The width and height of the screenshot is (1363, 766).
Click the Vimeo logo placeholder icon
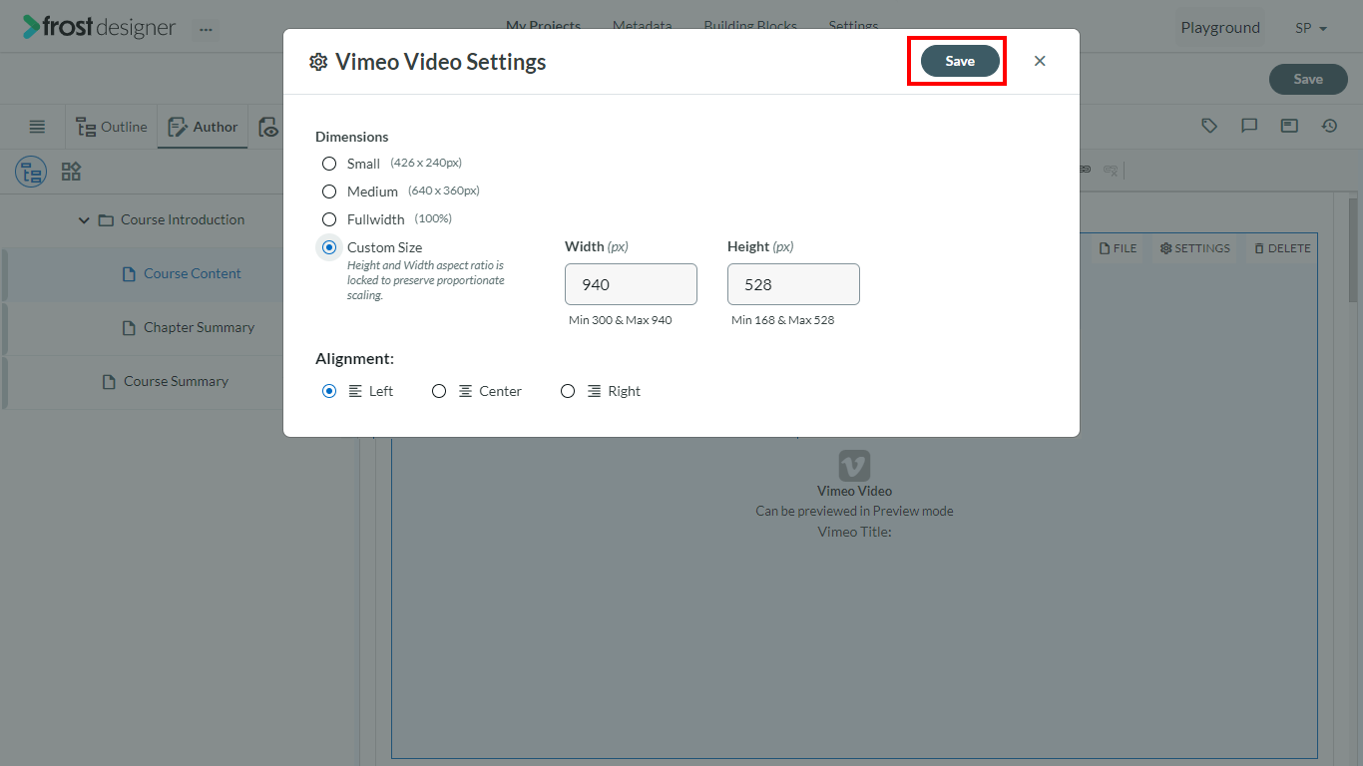(x=854, y=466)
